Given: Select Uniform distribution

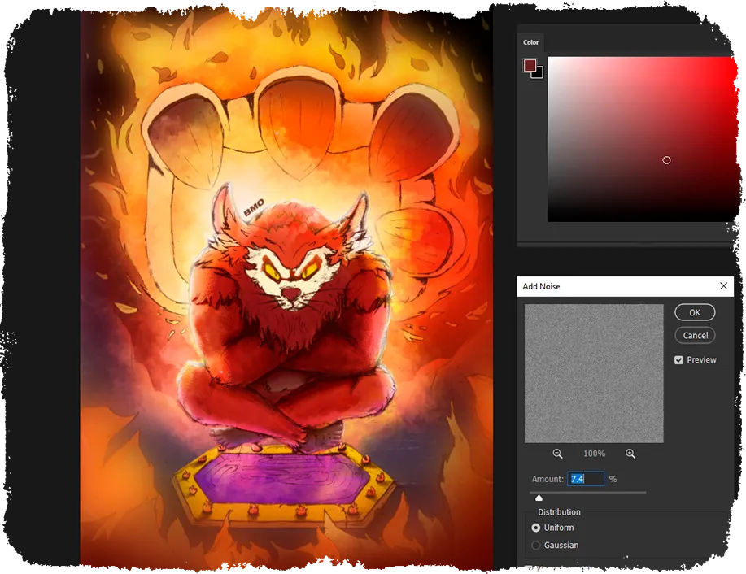Looking at the screenshot, I should pos(536,528).
